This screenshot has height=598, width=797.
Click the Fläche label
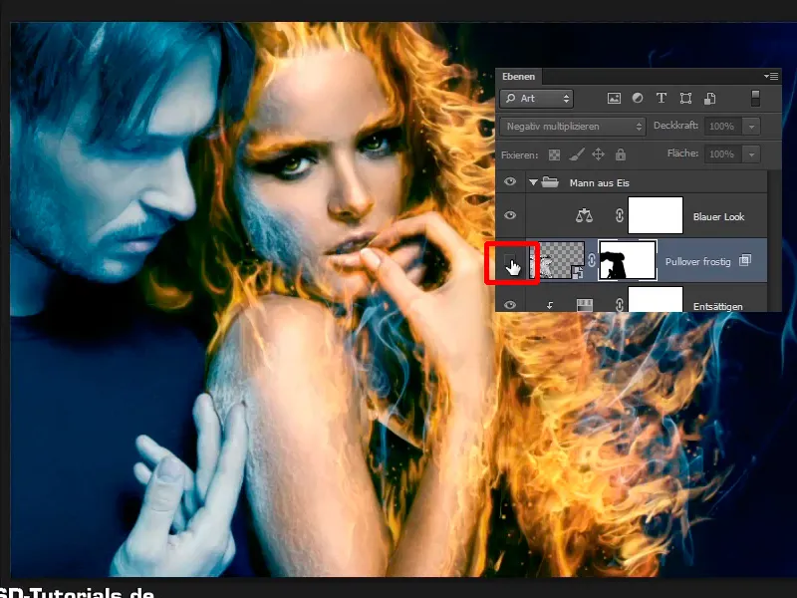click(x=682, y=152)
